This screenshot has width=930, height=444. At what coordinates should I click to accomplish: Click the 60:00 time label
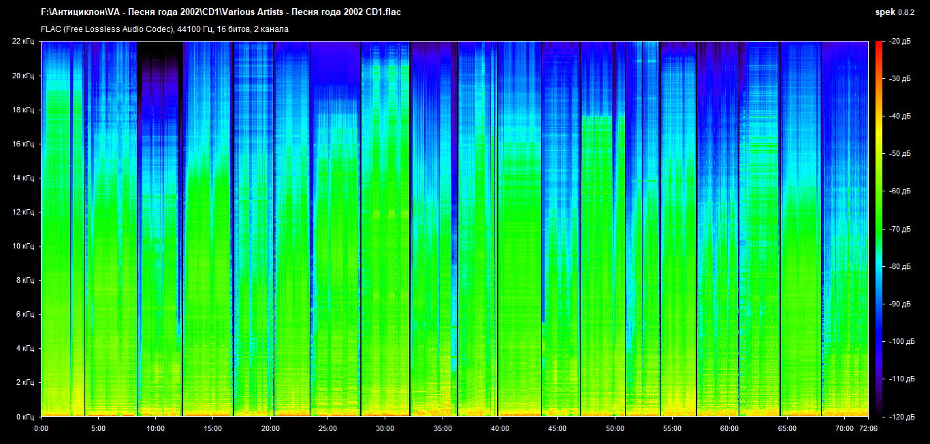[x=729, y=429]
